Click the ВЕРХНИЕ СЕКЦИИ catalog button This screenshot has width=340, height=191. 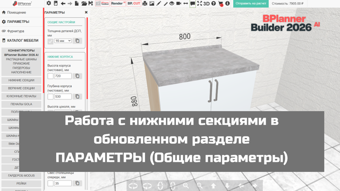click(21, 88)
